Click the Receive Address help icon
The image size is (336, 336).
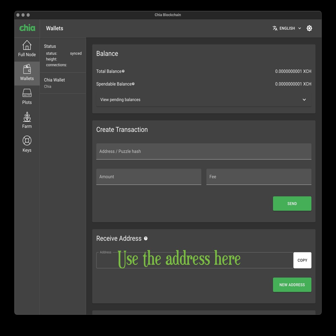pyautogui.click(x=146, y=239)
